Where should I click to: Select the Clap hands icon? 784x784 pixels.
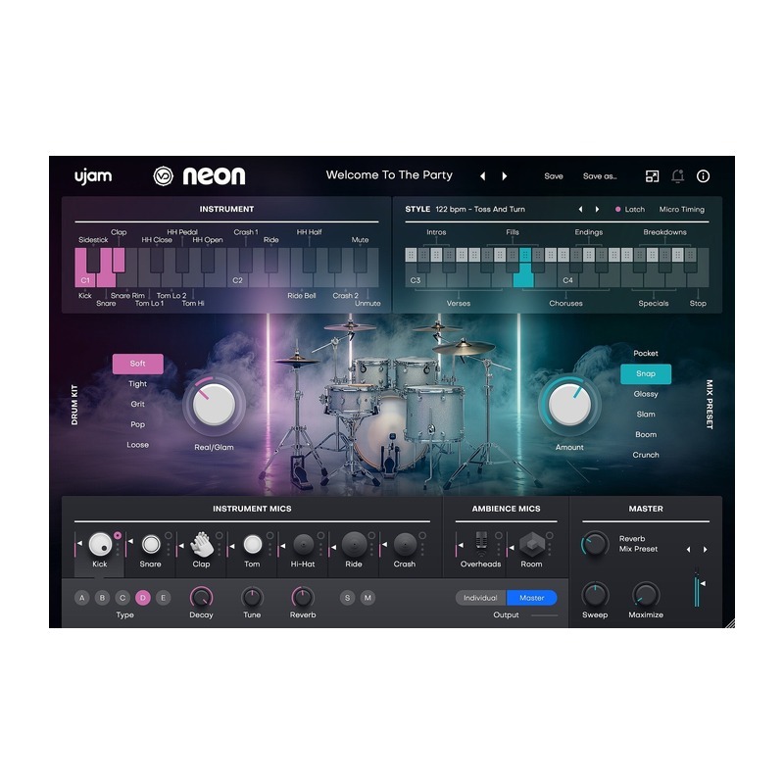(202, 545)
